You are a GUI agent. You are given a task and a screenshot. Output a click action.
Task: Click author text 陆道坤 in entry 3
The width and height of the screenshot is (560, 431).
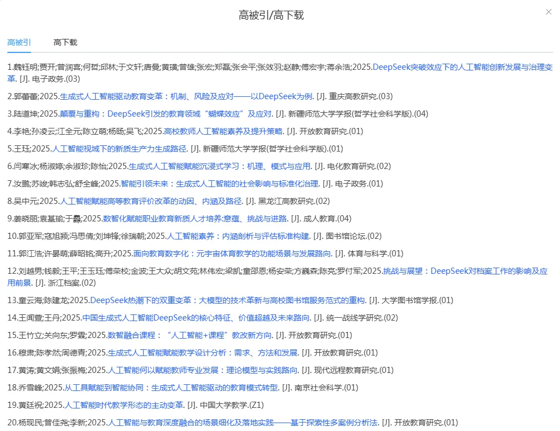[25, 114]
